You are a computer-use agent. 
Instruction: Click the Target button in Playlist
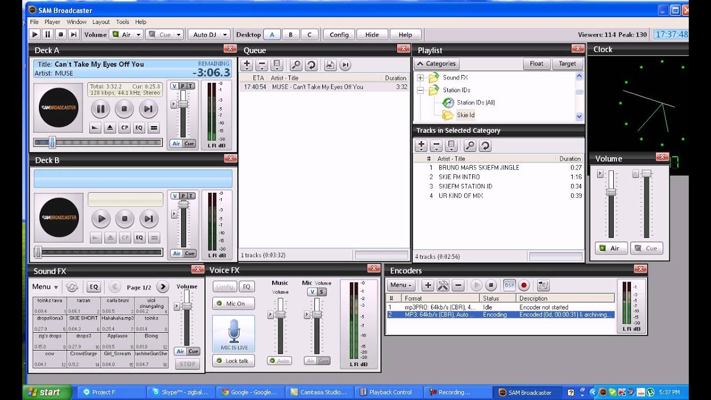[x=567, y=64]
